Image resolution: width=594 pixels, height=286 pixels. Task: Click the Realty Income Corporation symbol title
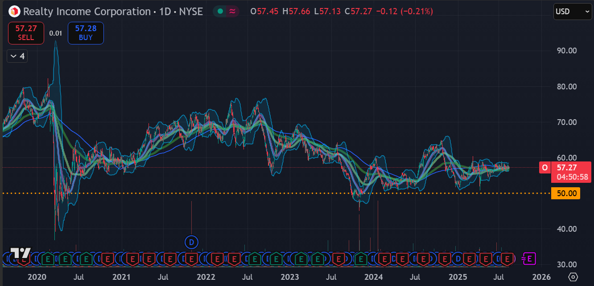tap(87, 11)
